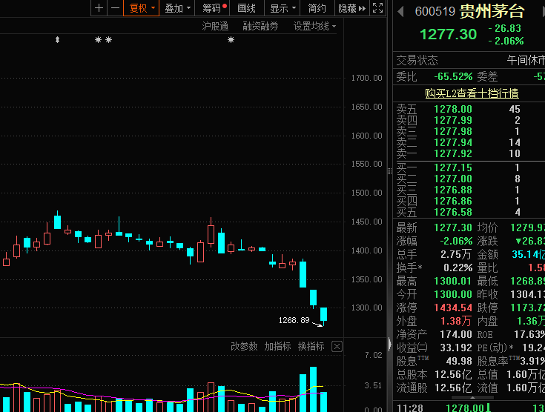This screenshot has width=545, height=412.
Task: Click 今开 value 1300.00
Action: coord(453,295)
